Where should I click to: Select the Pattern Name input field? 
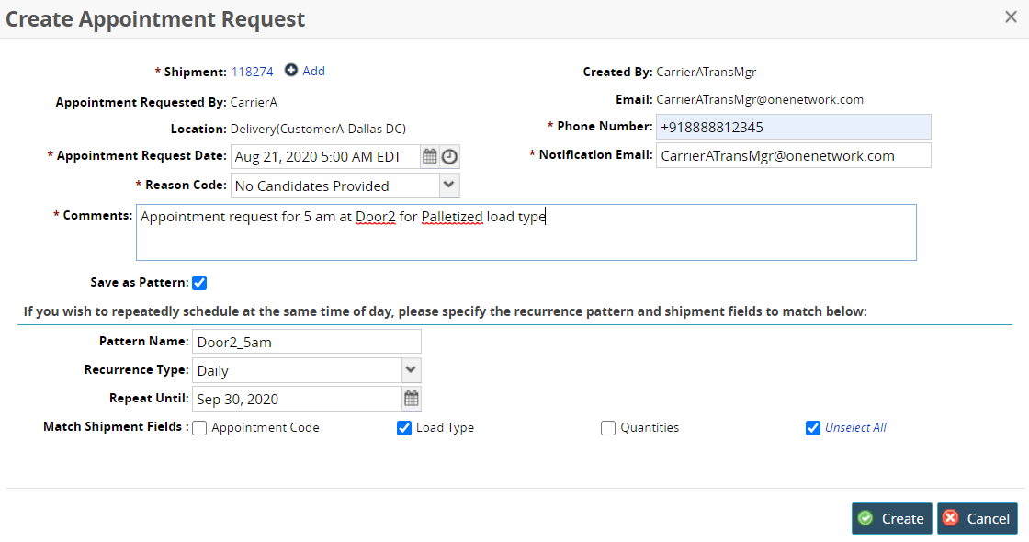[x=306, y=342]
